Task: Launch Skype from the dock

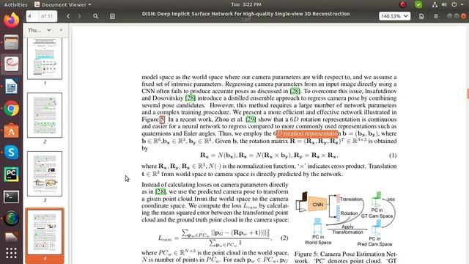Action: point(12,153)
